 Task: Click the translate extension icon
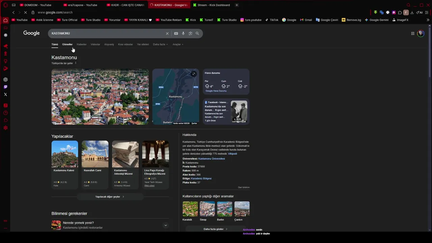pyautogui.click(x=381, y=12)
